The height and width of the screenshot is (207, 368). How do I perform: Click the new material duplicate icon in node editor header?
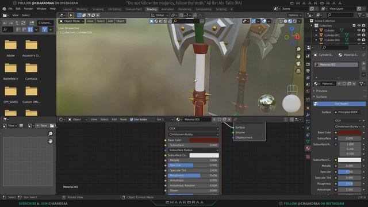(x=224, y=120)
